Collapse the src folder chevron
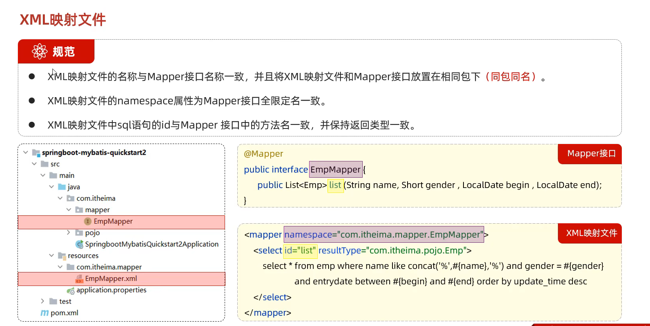Image resolution: width=650 pixels, height=326 pixels. [x=34, y=164]
